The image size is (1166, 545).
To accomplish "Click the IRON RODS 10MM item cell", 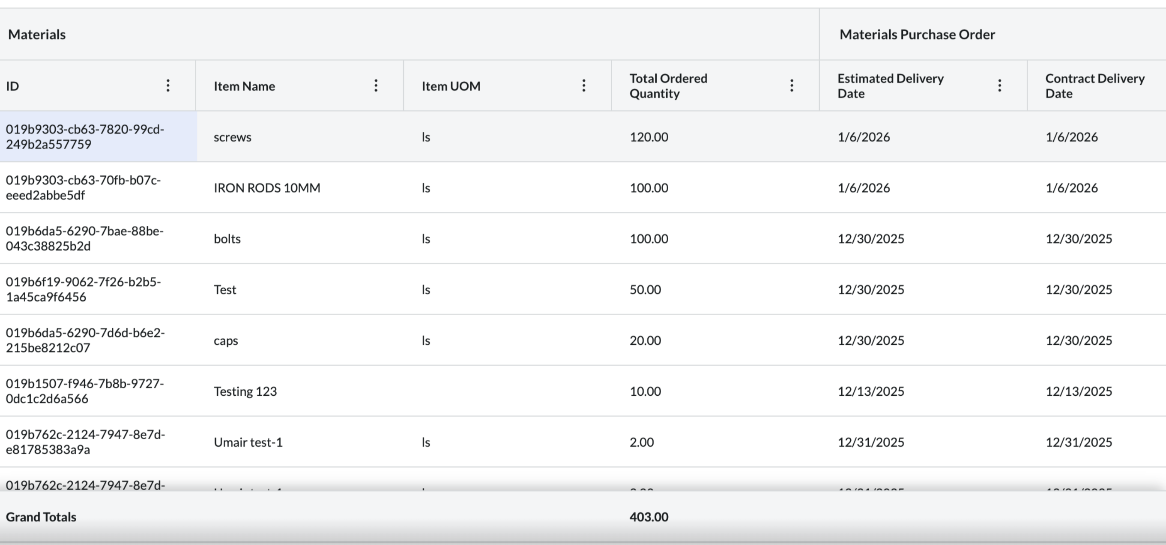I will tap(266, 187).
